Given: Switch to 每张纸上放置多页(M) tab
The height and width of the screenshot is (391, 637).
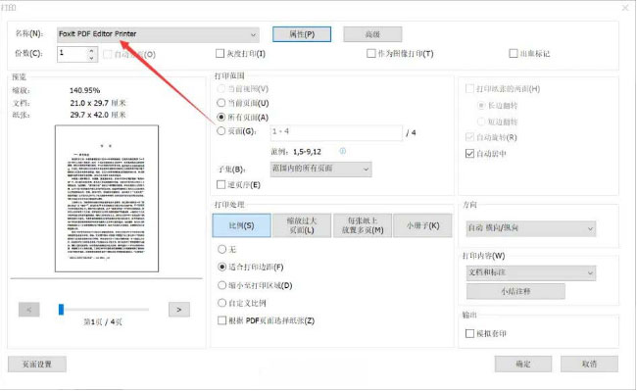Looking at the screenshot, I should coord(363,225).
